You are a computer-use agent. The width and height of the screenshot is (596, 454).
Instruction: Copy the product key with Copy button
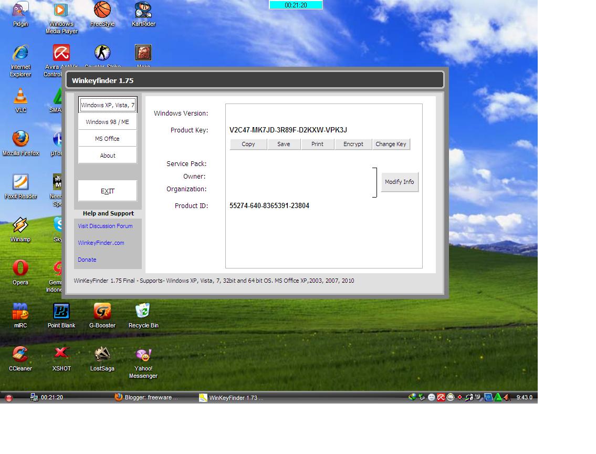pos(248,144)
